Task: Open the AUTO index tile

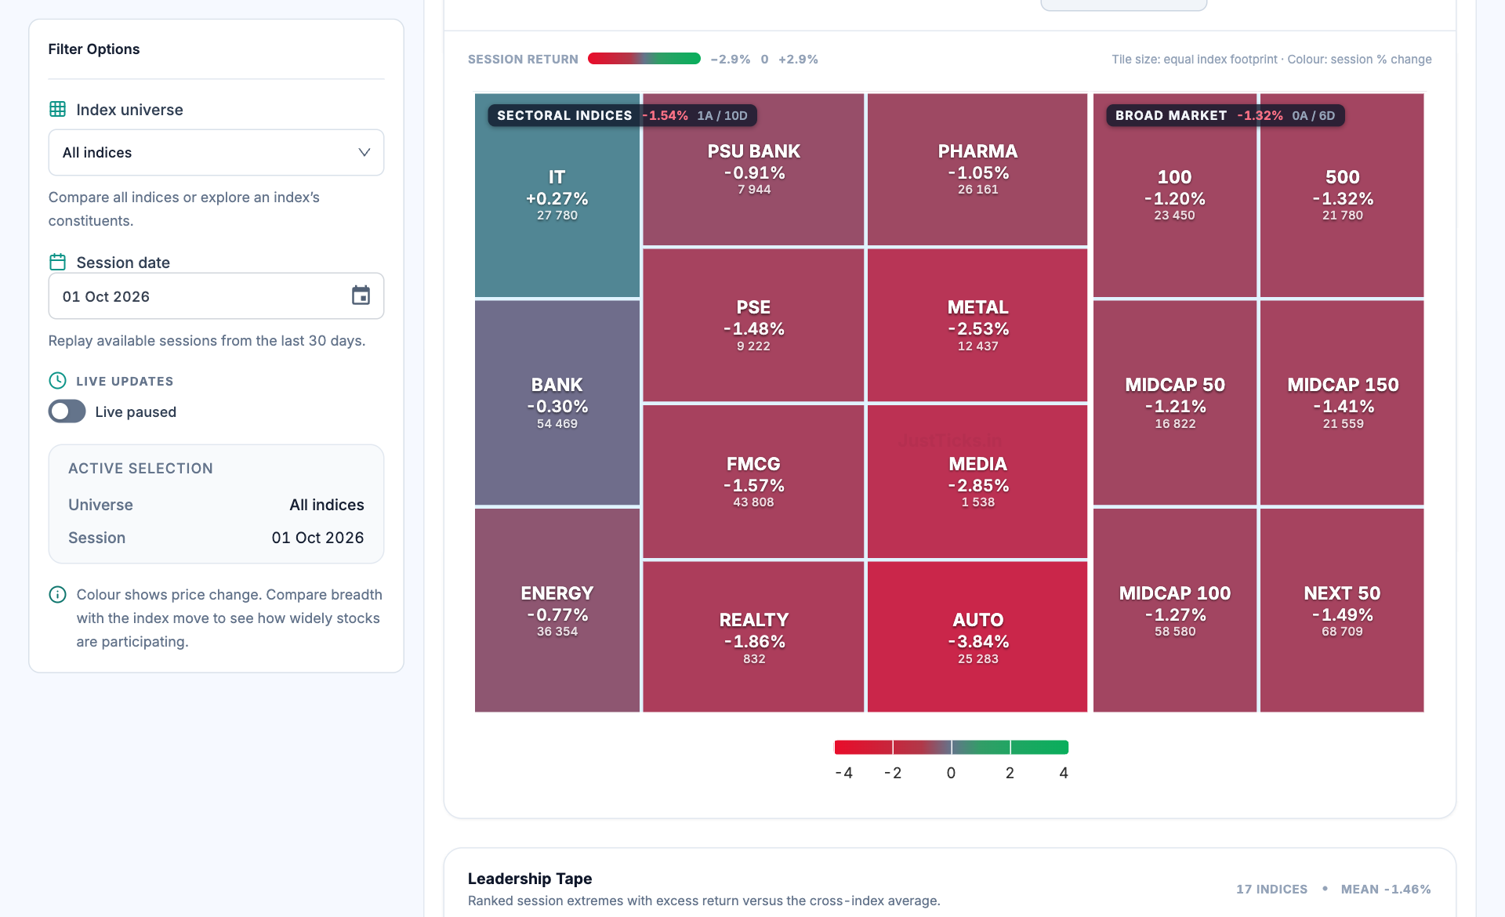Action: click(977, 636)
